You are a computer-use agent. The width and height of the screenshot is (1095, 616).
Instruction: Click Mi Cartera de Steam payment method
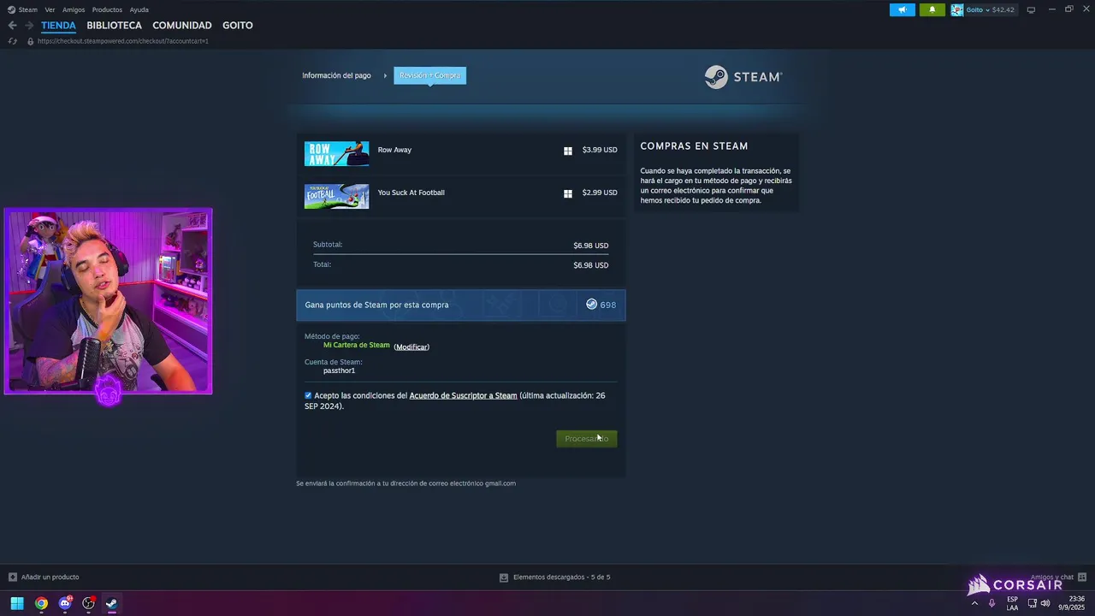357,345
